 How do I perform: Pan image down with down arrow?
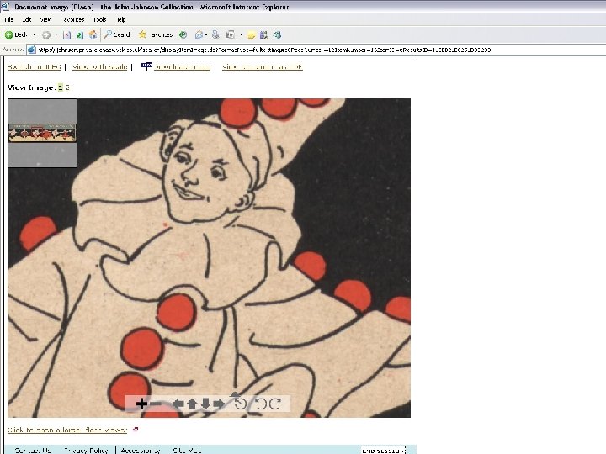tap(205, 404)
